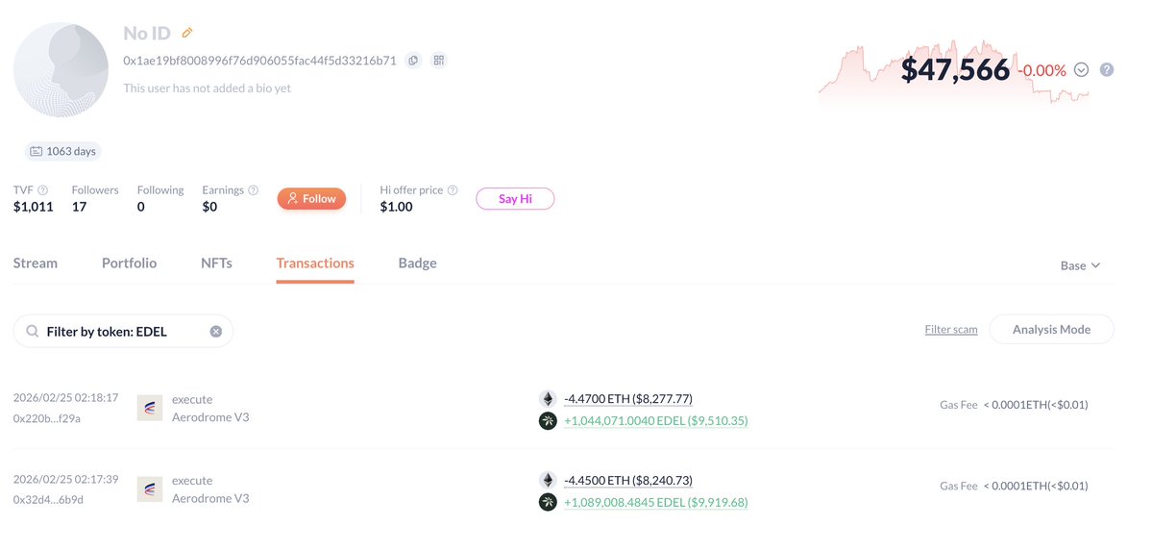Switch to the Portfolio tab
Image resolution: width=1152 pixels, height=551 pixels.
point(129,263)
